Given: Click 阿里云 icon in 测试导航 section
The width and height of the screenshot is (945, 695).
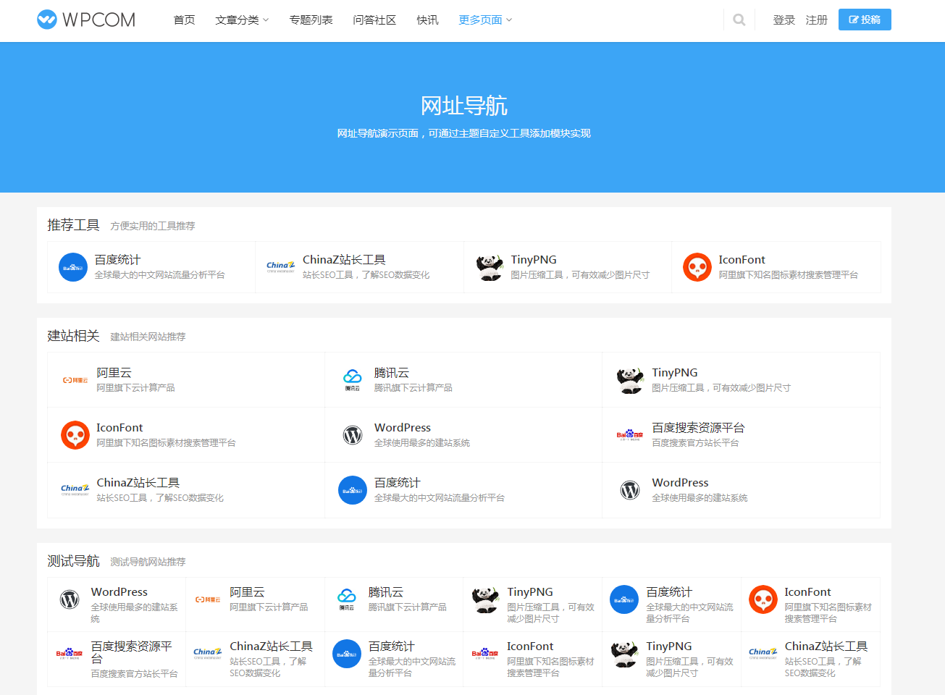Looking at the screenshot, I should (208, 599).
